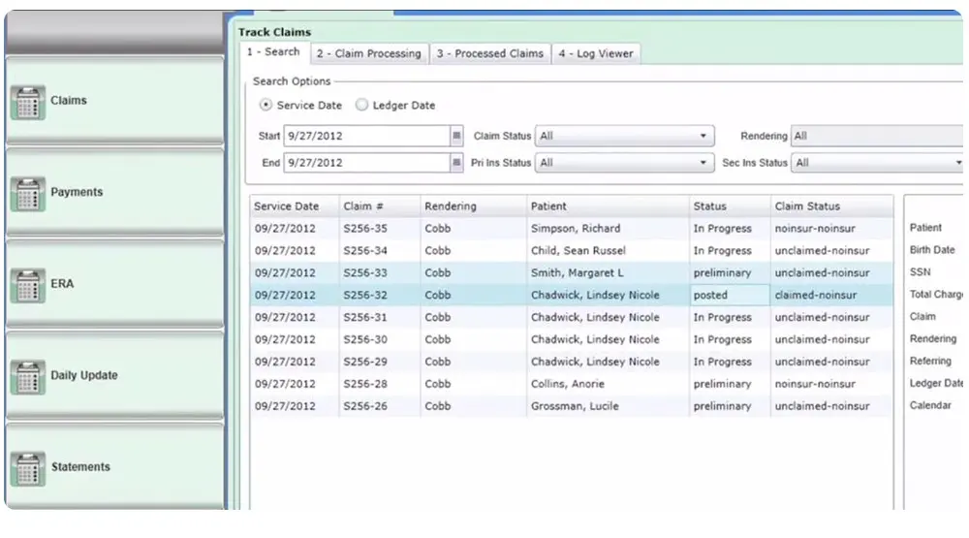The width and height of the screenshot is (969, 538).
Task: Click the posted status cell
Action: [730, 295]
